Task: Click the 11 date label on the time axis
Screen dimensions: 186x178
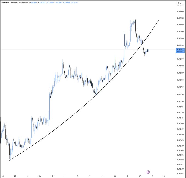Action: 102,176
